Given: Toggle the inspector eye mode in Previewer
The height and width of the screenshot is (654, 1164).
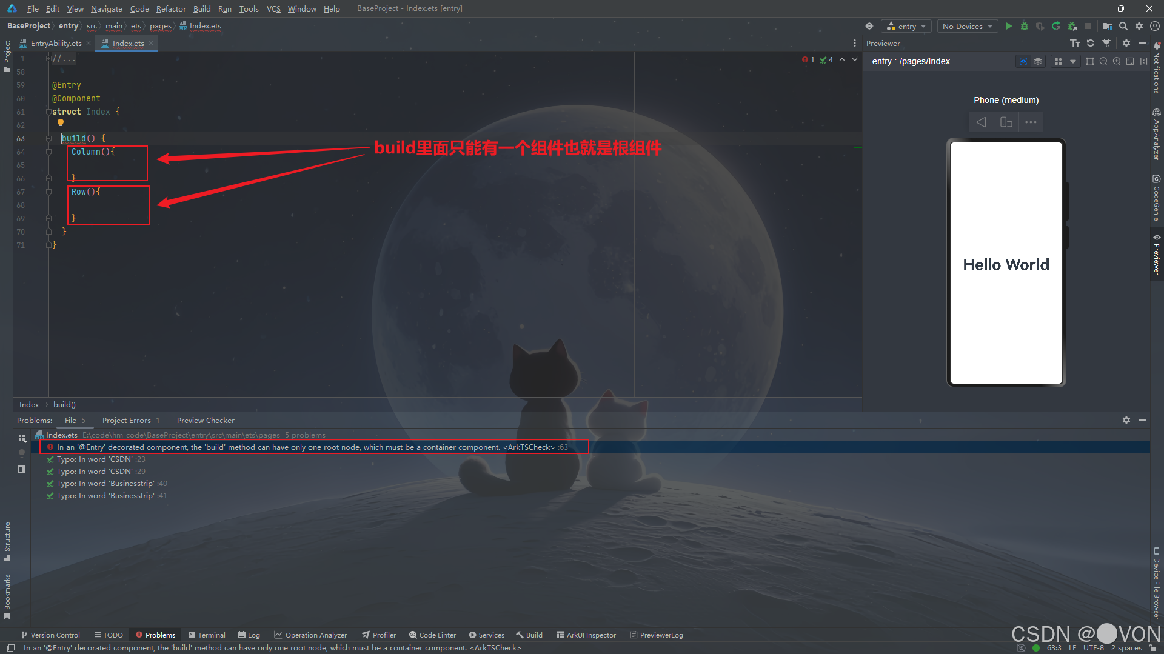Looking at the screenshot, I should [1023, 61].
